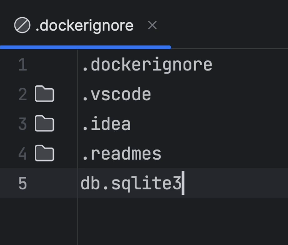Click line number 3 in the gutter
Image resolution: width=288 pixels, height=245 pixels.
click(22, 124)
